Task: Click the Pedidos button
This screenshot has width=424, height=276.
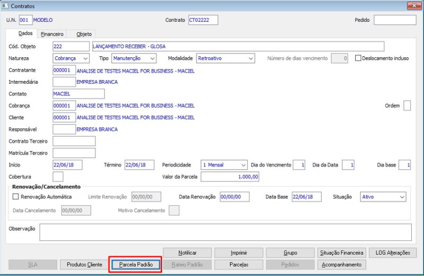Action: pos(290,265)
